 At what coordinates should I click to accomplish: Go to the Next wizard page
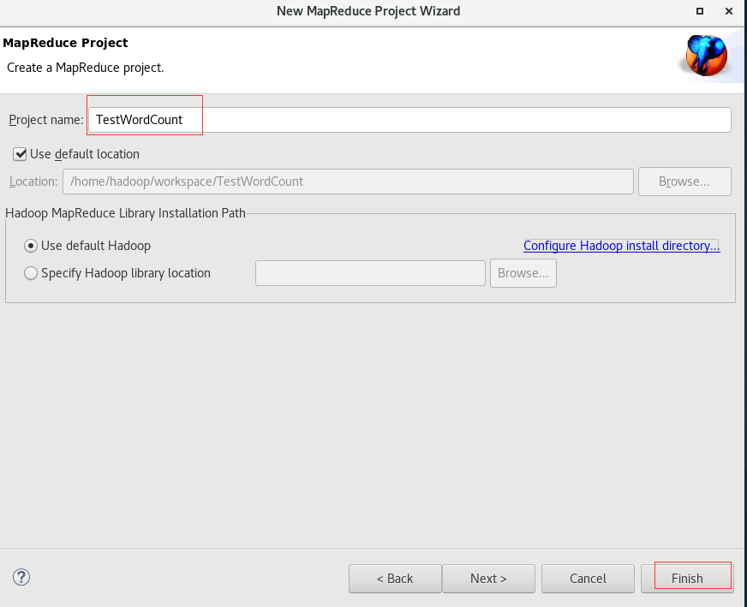[x=488, y=579]
